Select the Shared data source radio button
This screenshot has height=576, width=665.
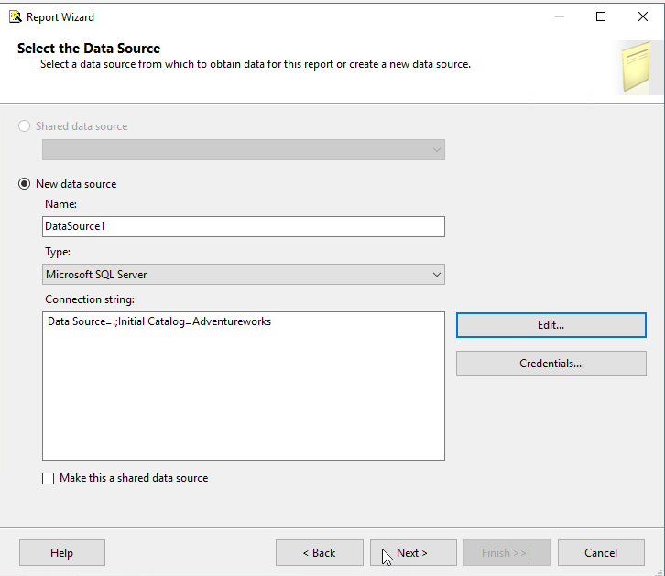25,126
